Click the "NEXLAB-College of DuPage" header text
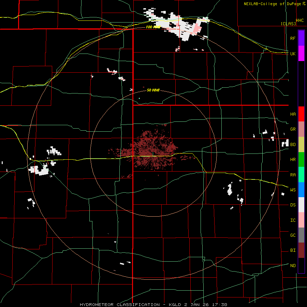The image size is (307, 307). click(x=273, y=4)
